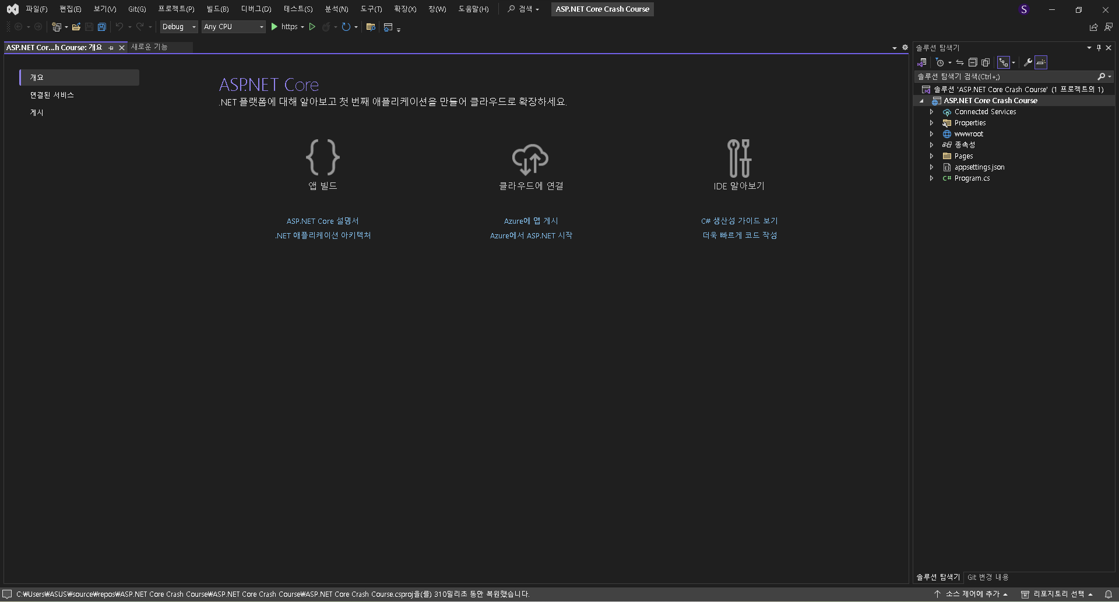Toggle nested file view button in Solution Explorer
1119x602 pixels.
pyautogui.click(x=1004, y=62)
